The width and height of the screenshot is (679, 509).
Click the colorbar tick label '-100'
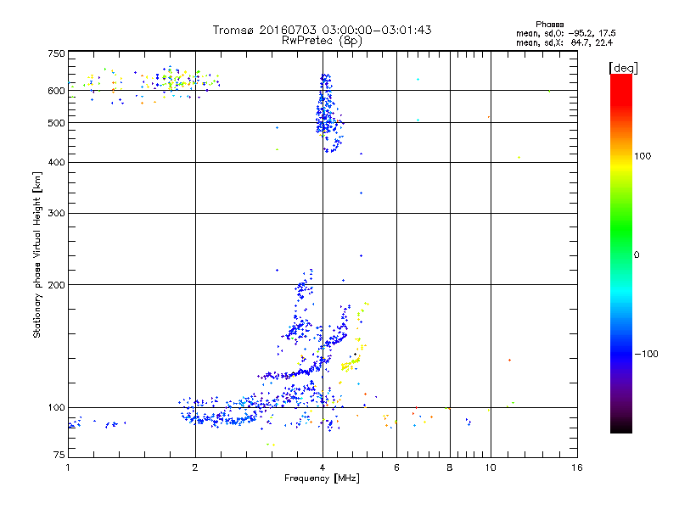pyautogui.click(x=646, y=354)
